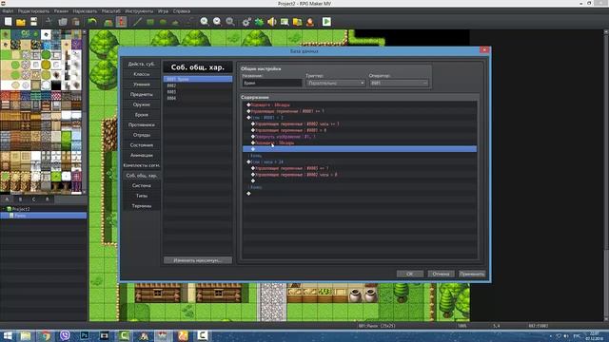
Task: Open the Character Generator icon
Action: coord(310,22)
